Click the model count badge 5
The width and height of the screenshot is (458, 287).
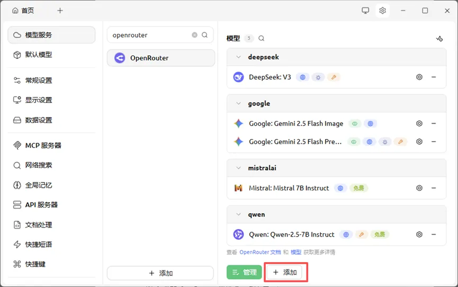click(249, 38)
